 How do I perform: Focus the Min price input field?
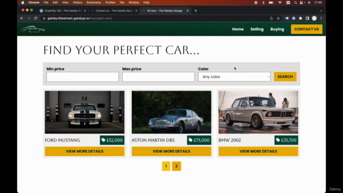83,77
